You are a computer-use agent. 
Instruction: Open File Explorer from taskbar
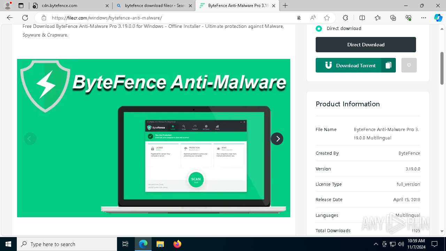point(160,244)
